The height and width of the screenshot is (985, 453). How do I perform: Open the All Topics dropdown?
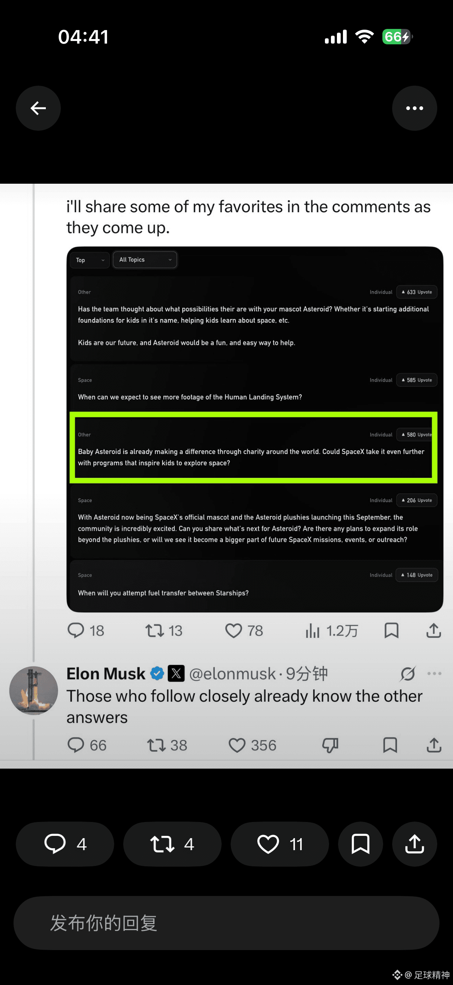(x=145, y=260)
